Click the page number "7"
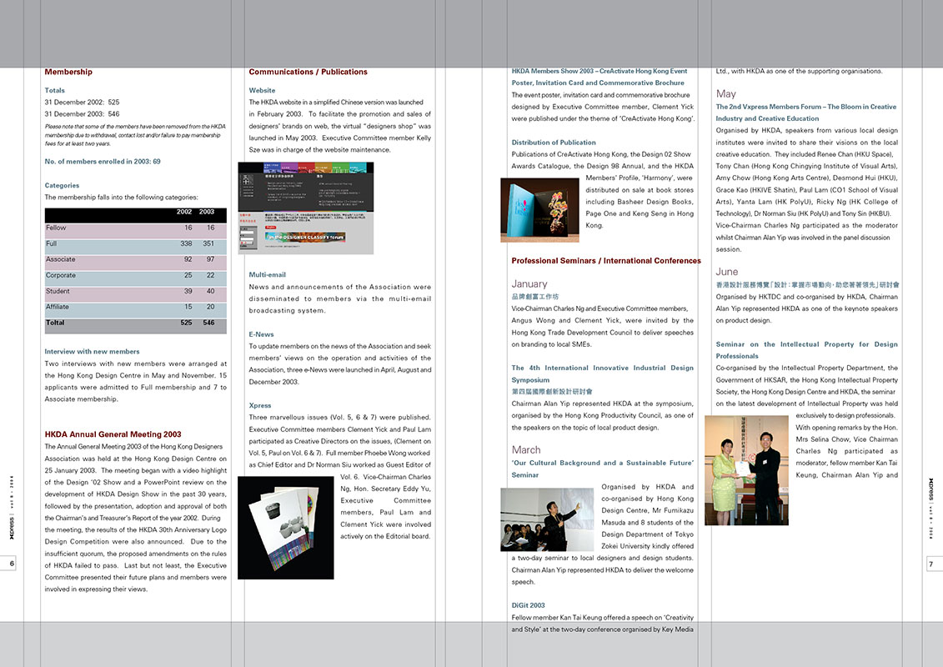 coord(931,564)
